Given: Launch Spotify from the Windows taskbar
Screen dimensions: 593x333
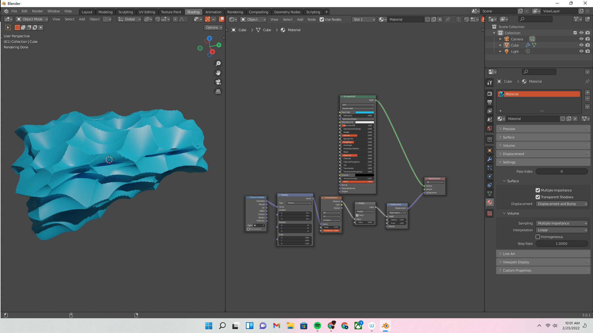Looking at the screenshot, I should pos(317,326).
